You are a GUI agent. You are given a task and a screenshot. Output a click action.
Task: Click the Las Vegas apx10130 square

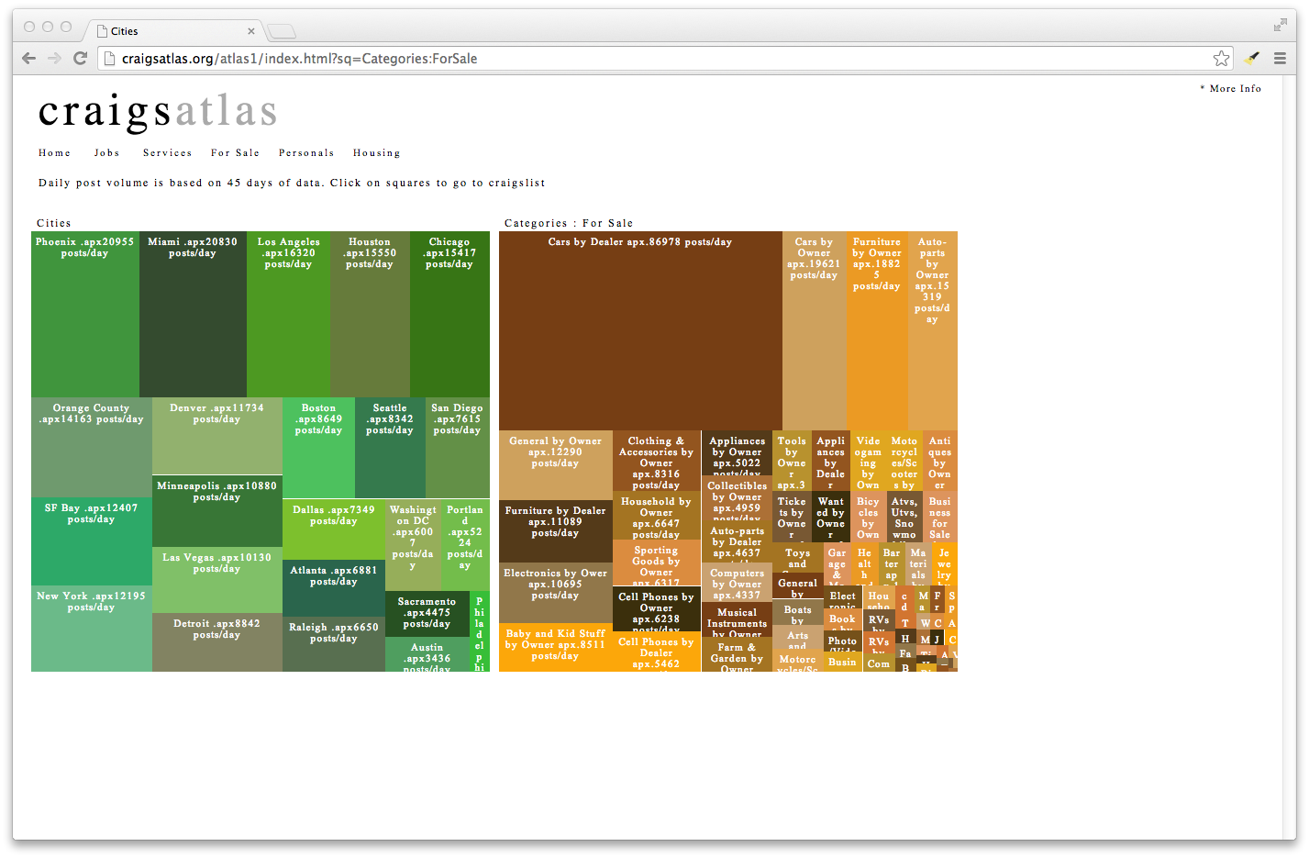216,580
